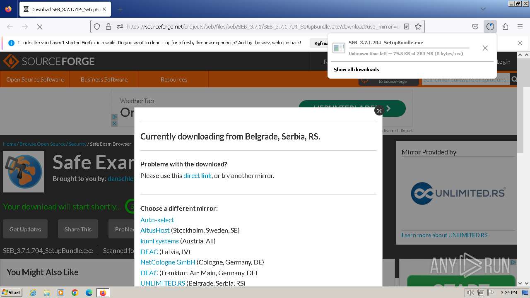Go forward to next page
Viewport: 530px width, 298px height.
(25, 26)
